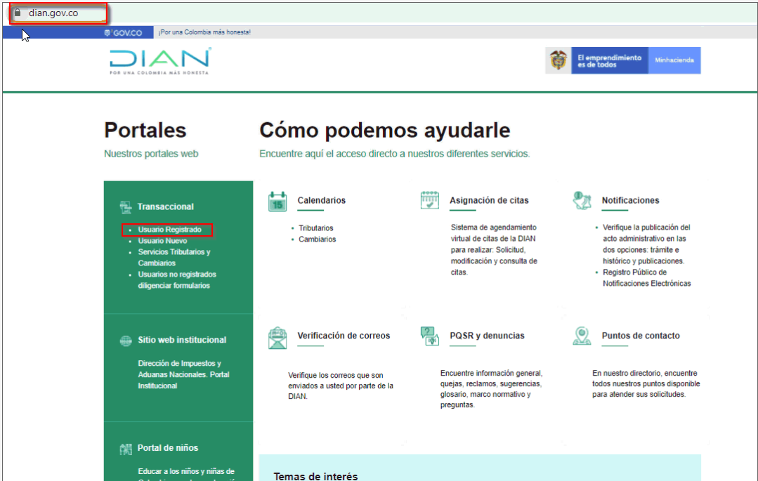Click the Sitio web institucional globe icon
The width and height of the screenshot is (758, 481).
[x=126, y=341]
